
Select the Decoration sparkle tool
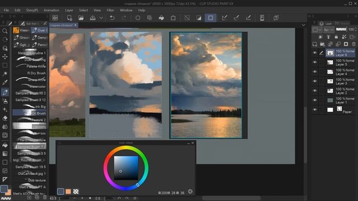coord(4,109)
